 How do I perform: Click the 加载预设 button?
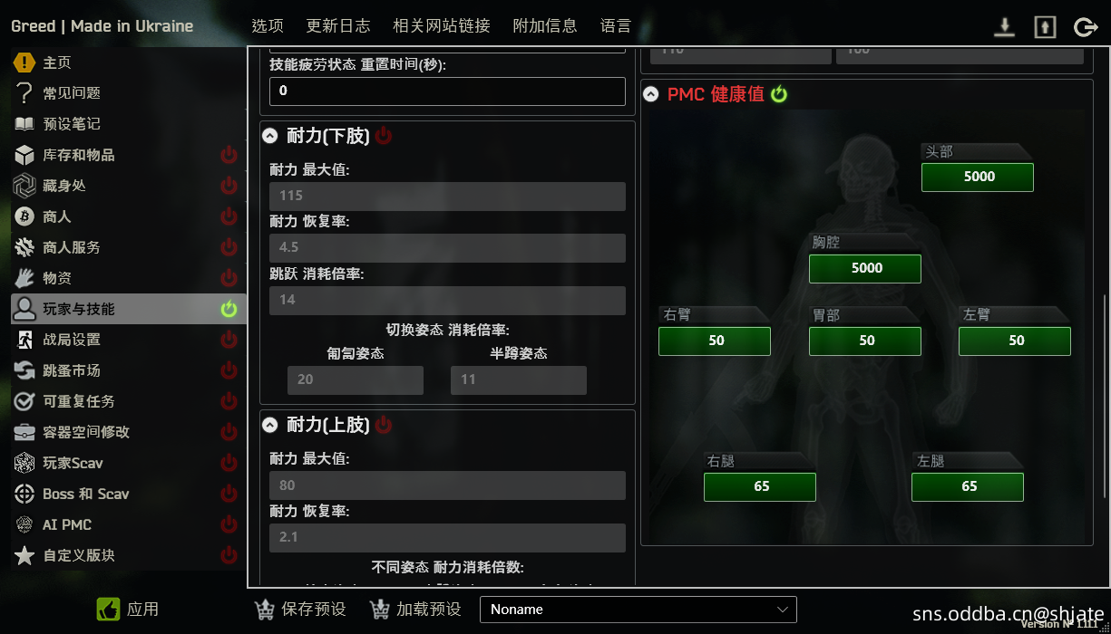click(416, 610)
